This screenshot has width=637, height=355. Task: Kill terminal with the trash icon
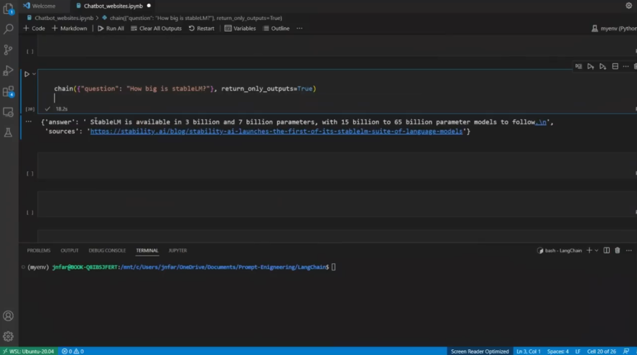[x=617, y=251]
